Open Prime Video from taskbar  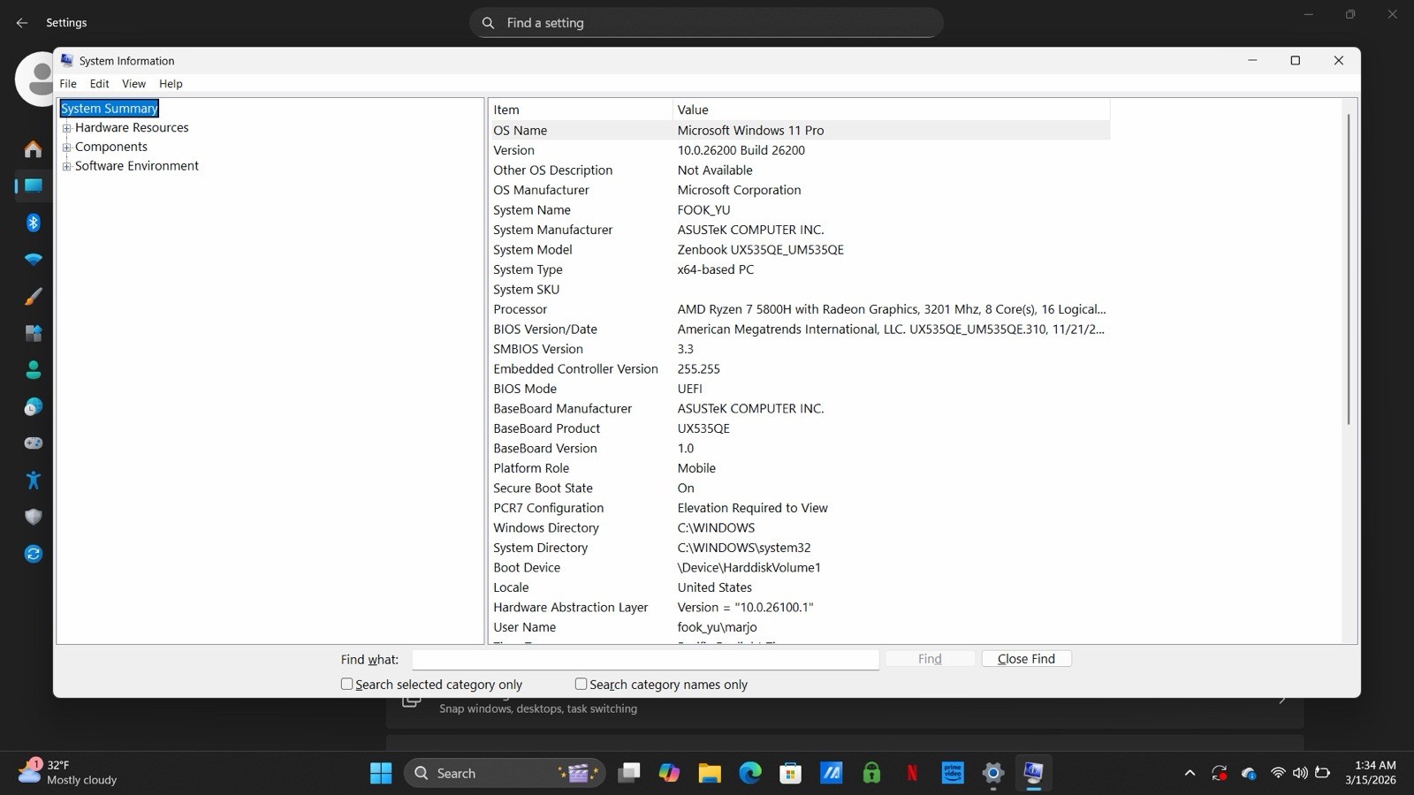953,773
